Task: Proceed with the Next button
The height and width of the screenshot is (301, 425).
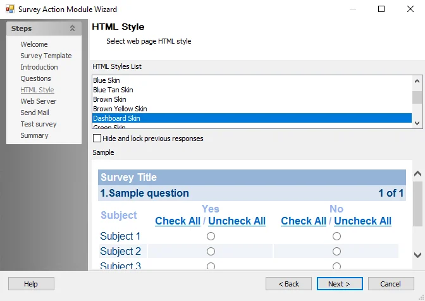Action: coord(340,284)
